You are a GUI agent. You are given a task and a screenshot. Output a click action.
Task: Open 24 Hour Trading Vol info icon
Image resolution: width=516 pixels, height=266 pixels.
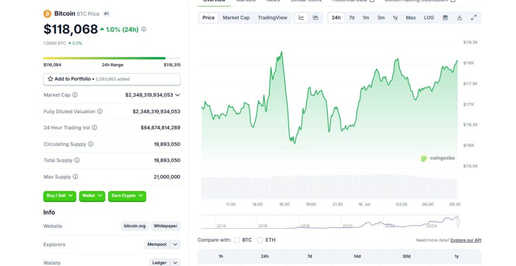tap(94, 127)
